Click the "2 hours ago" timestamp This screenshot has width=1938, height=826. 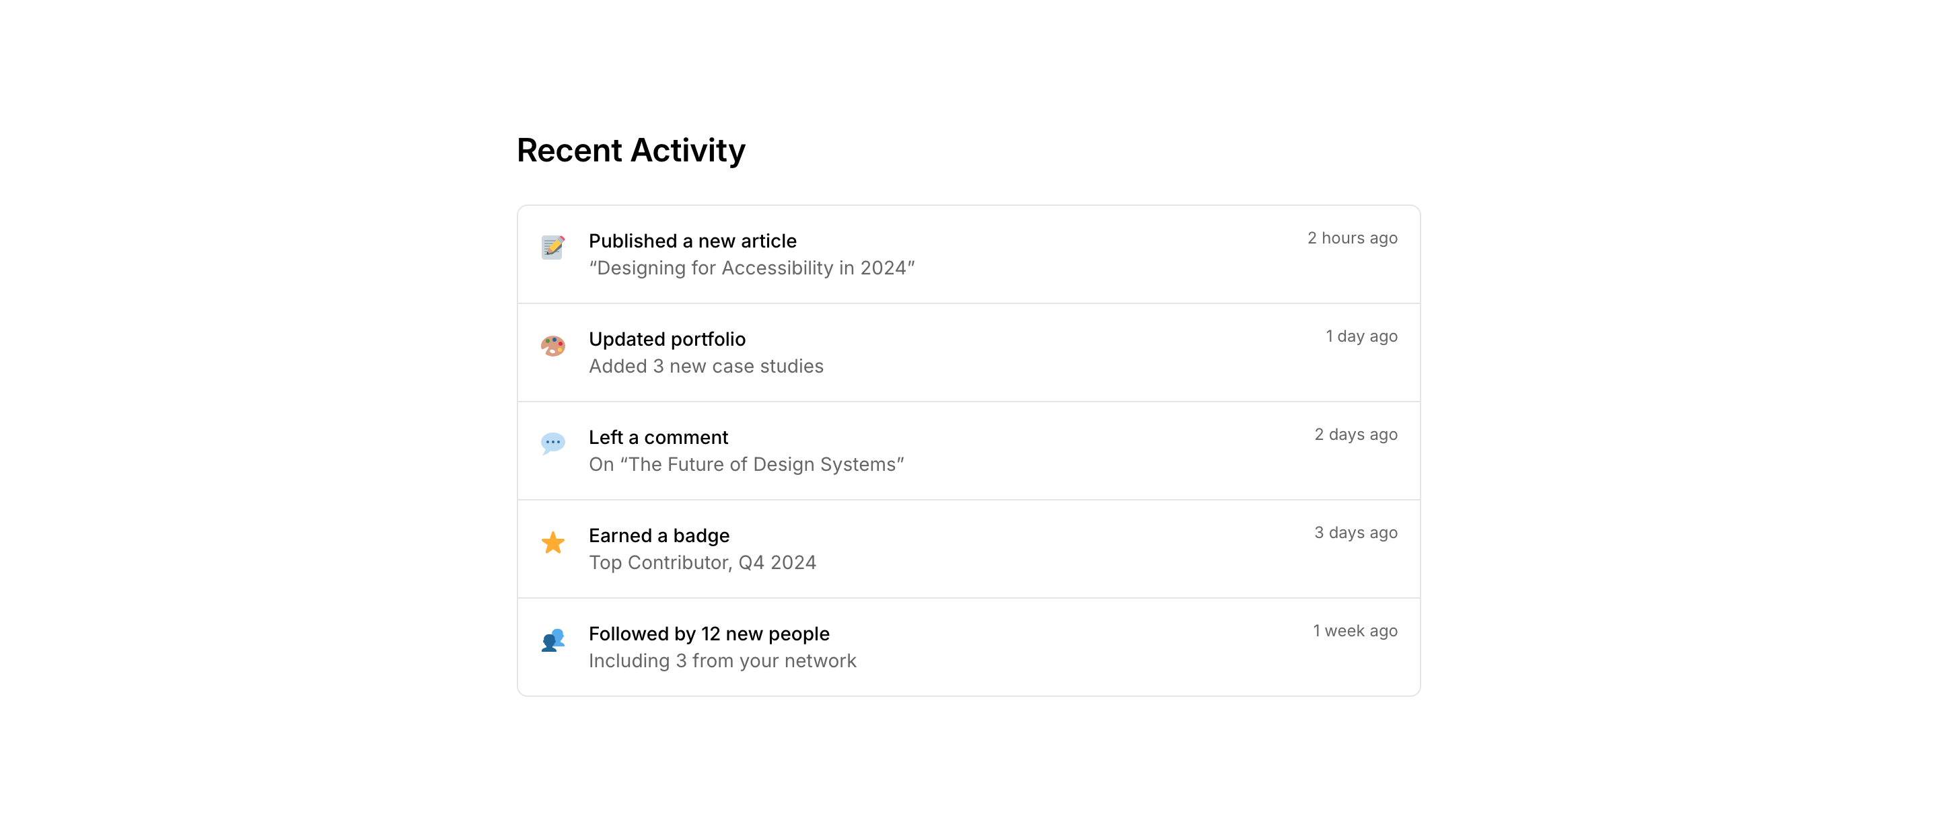pos(1352,237)
